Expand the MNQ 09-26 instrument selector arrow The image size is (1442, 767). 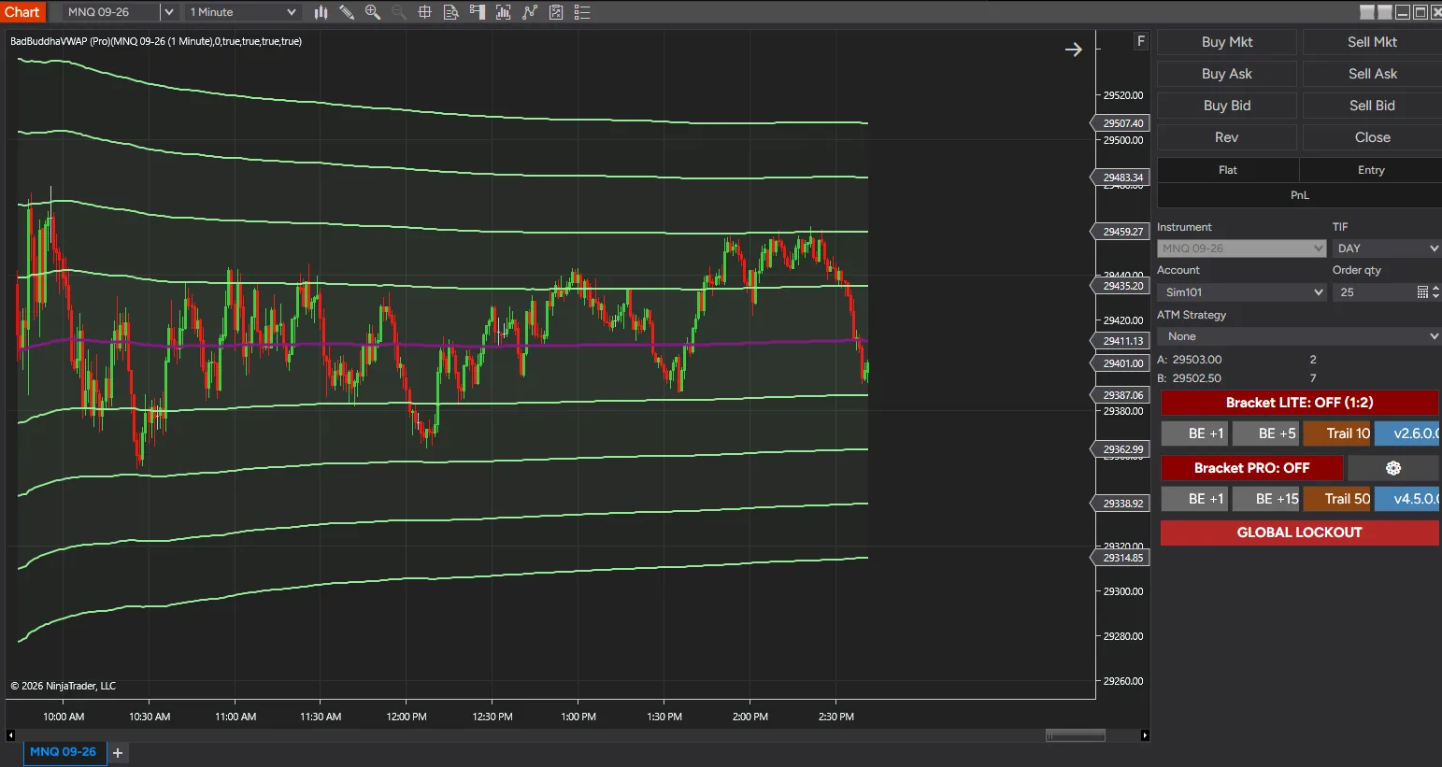click(168, 12)
